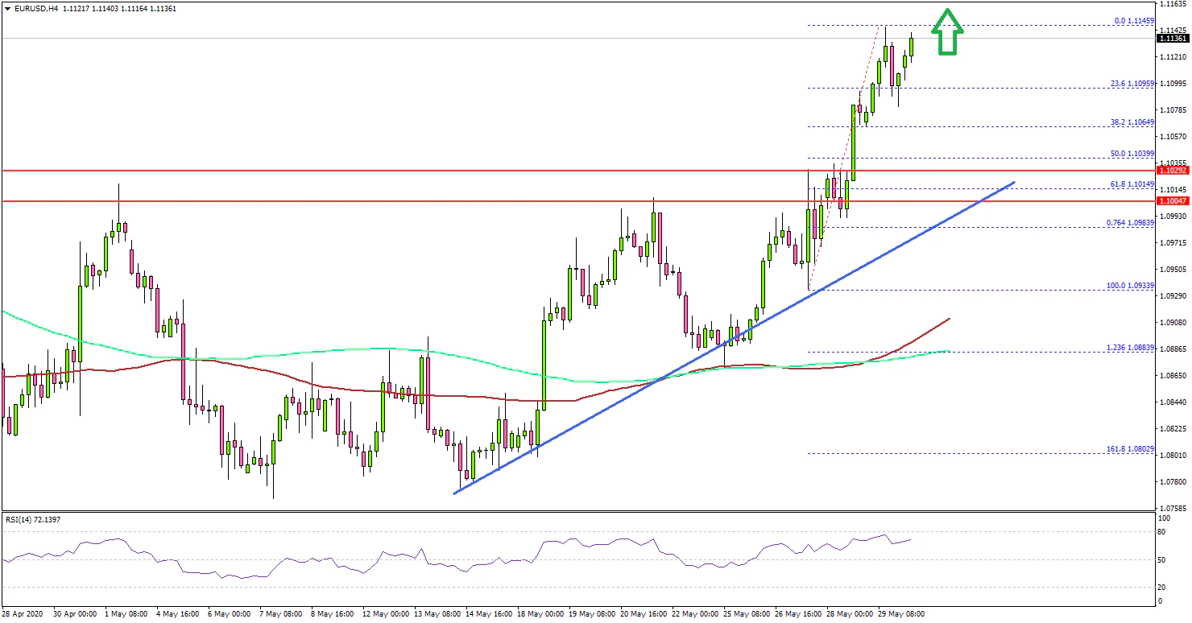This screenshot has height=623, width=1192.
Task: Click the red 1.10047 price level tag
Action: click(x=1173, y=200)
